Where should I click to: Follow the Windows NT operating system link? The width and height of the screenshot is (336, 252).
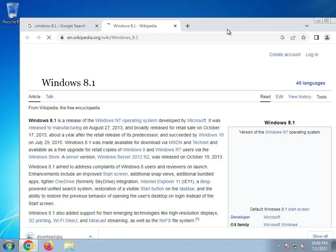[x=126, y=120]
